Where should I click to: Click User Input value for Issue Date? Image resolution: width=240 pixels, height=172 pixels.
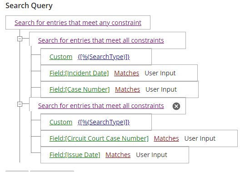(151, 155)
